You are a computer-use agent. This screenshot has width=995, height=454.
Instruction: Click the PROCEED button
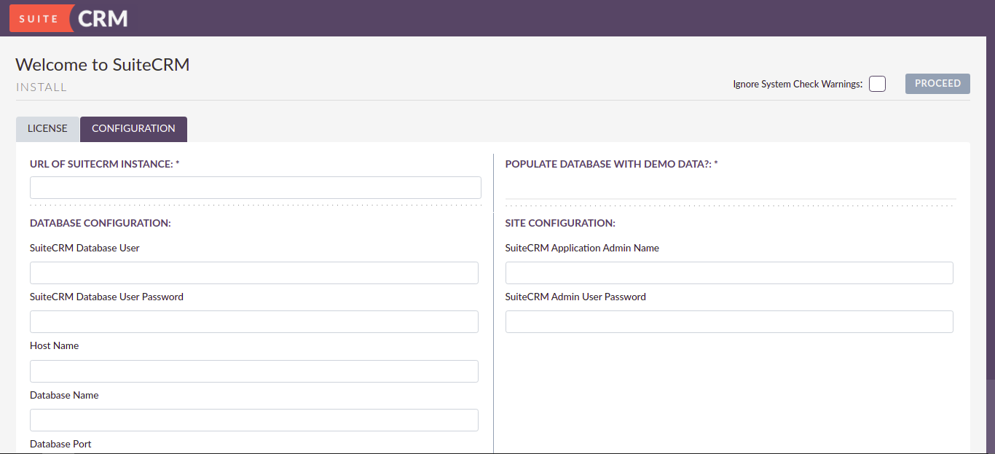937,83
